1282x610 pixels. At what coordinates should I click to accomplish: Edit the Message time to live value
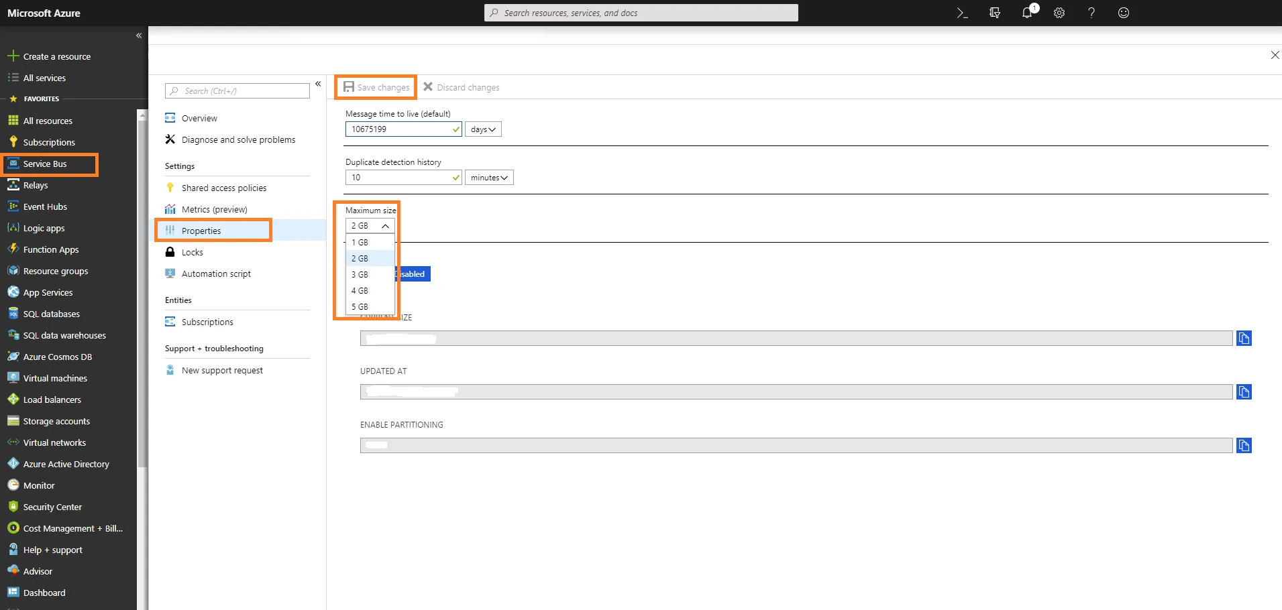[x=404, y=129]
